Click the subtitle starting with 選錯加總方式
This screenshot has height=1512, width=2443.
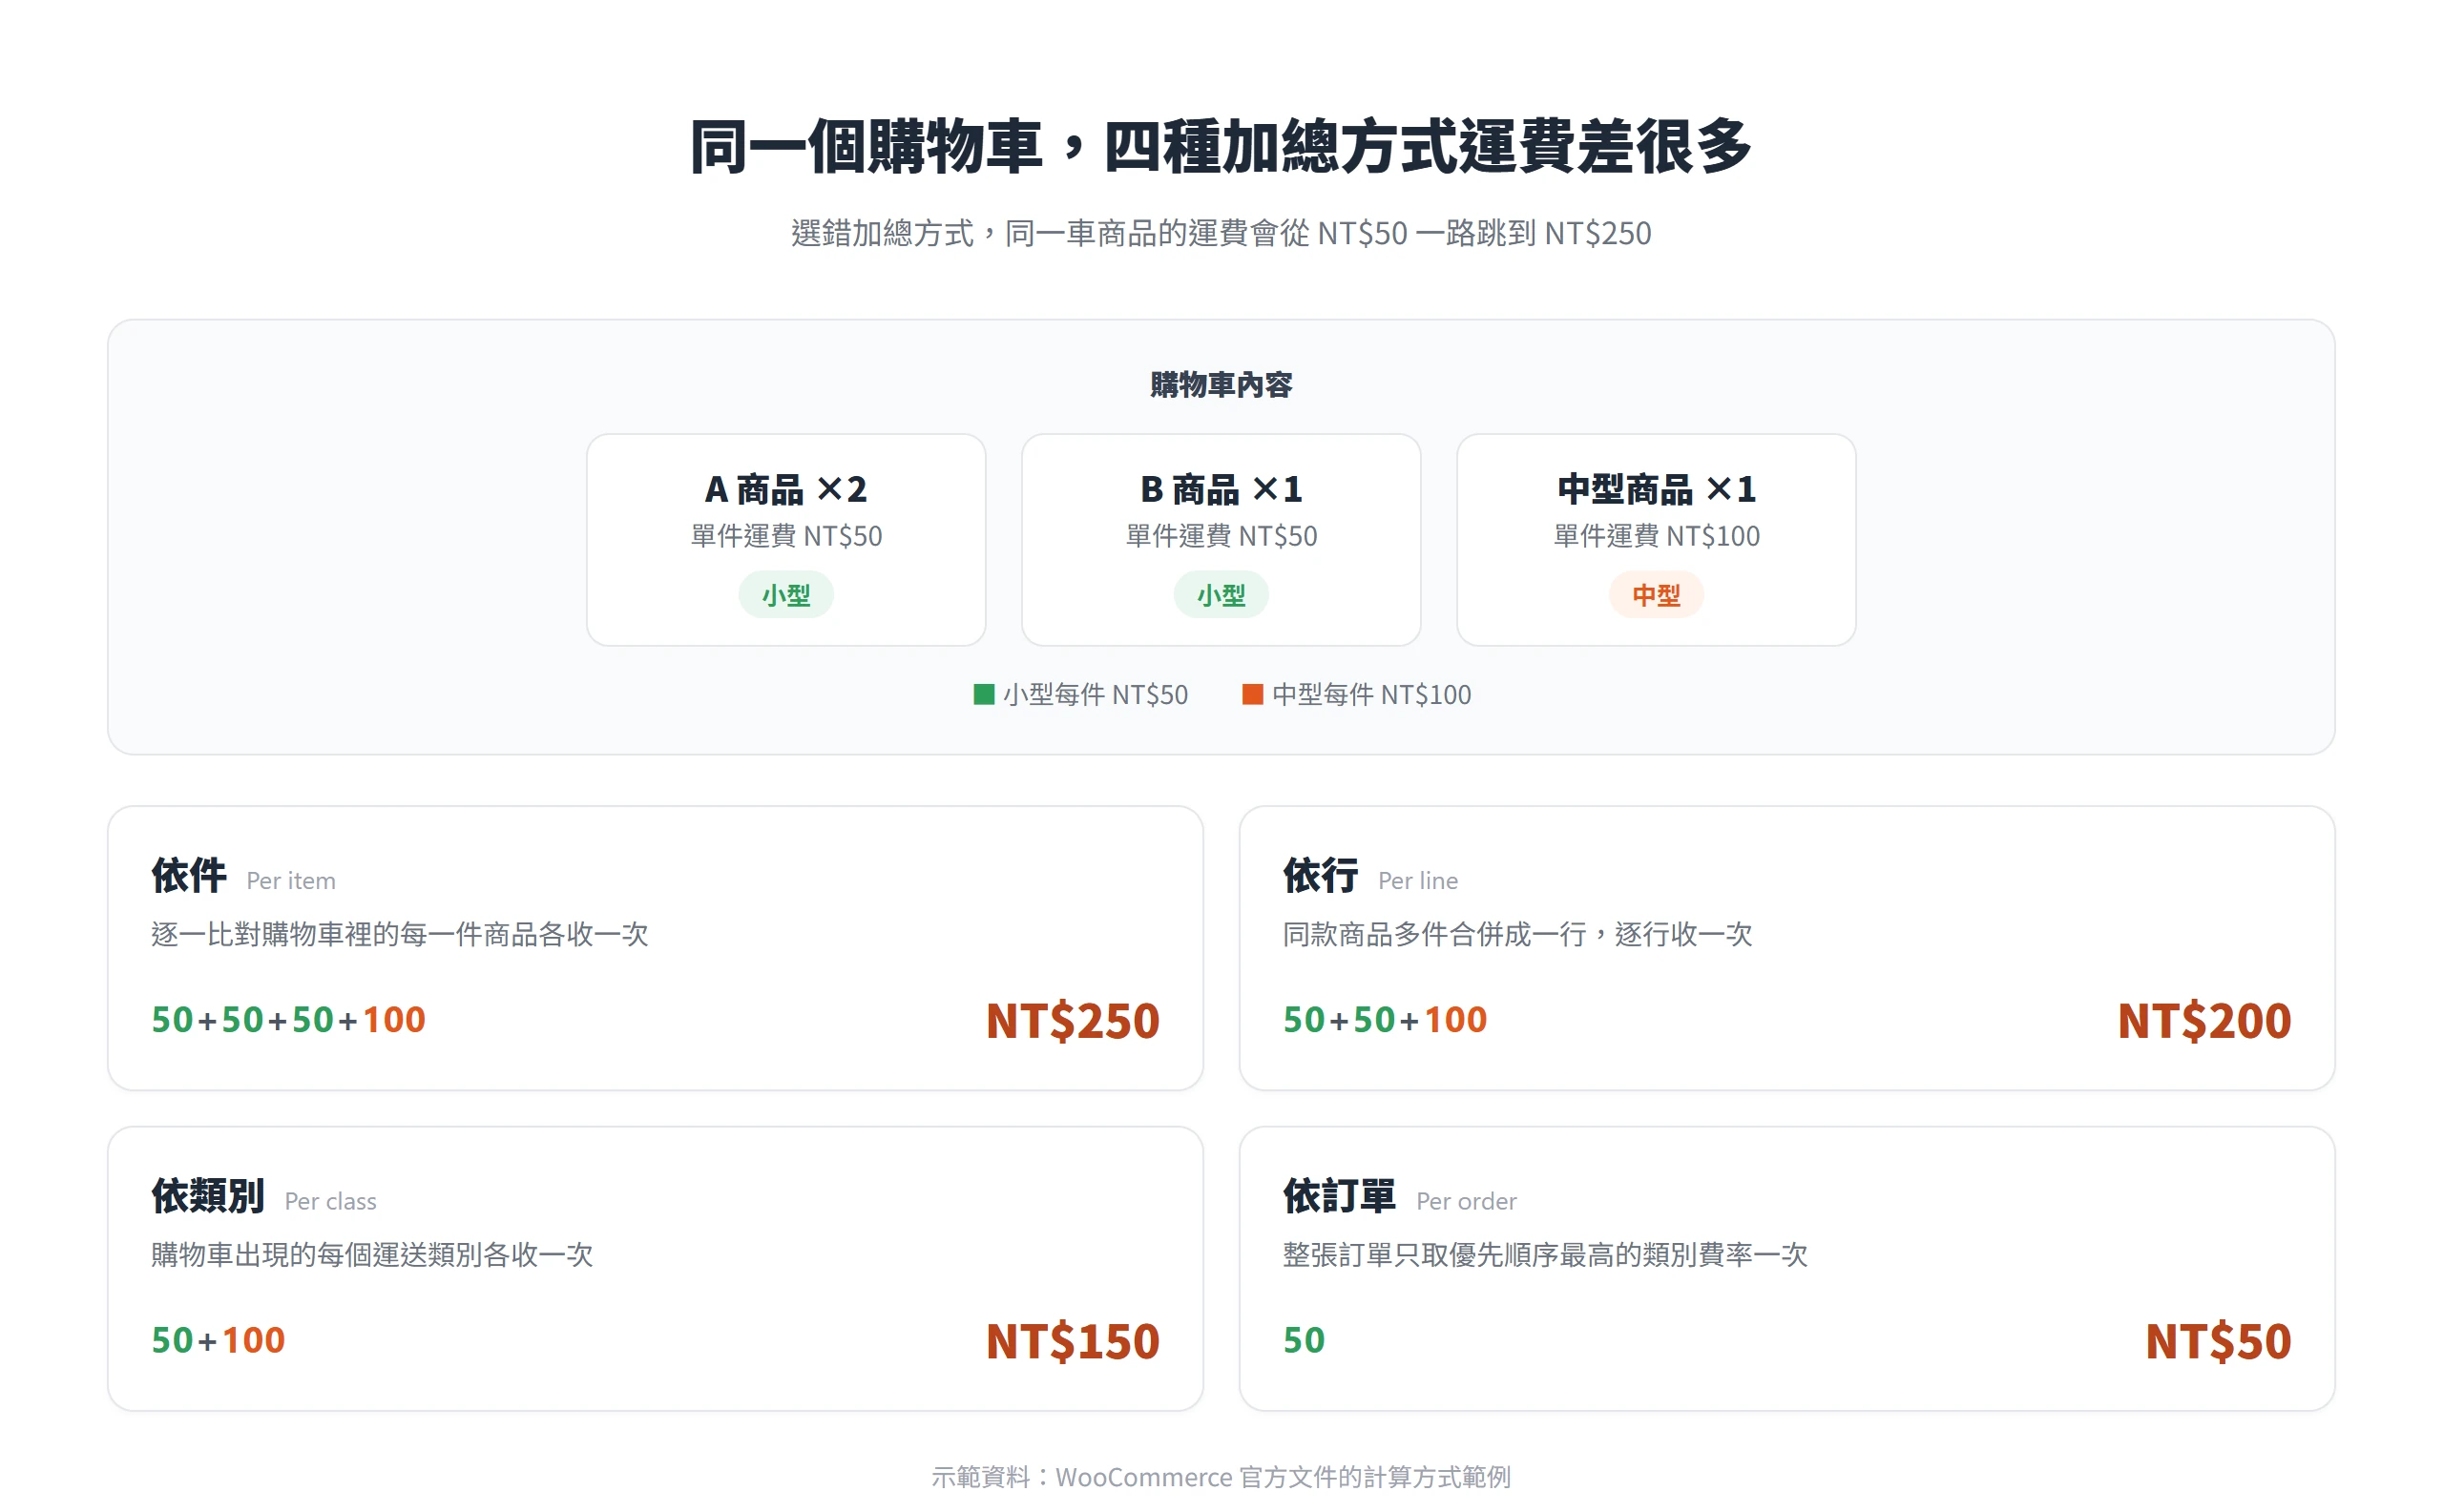click(1221, 233)
